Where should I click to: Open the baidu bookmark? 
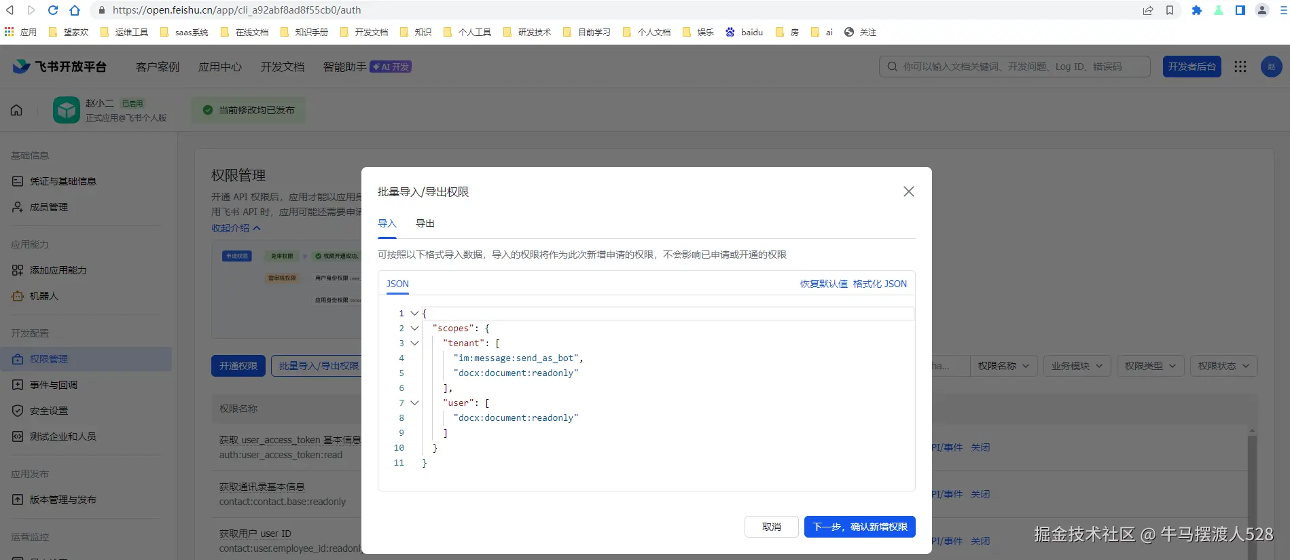(745, 32)
